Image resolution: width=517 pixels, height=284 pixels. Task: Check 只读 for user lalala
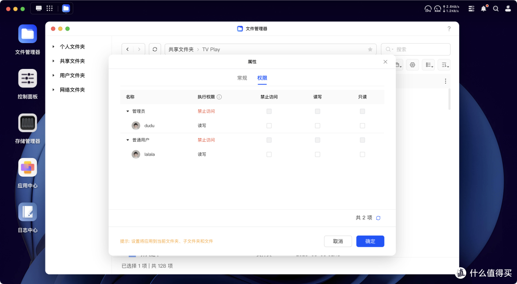click(x=362, y=154)
